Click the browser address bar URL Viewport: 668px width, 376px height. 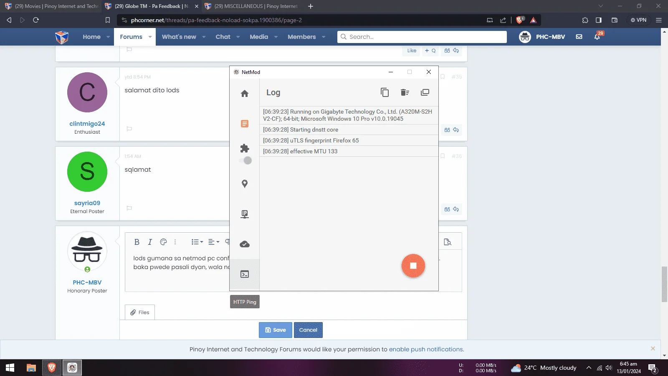coord(216,20)
